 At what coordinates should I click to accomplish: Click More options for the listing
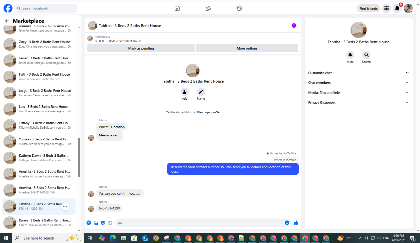[x=247, y=48]
